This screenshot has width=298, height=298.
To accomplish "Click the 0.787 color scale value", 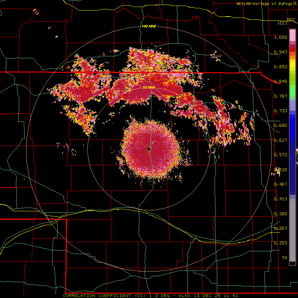I will [x=280, y=96].
